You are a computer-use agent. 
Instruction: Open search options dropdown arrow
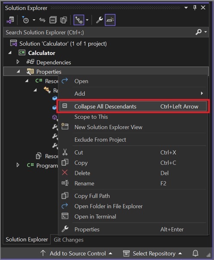(x=205, y=32)
